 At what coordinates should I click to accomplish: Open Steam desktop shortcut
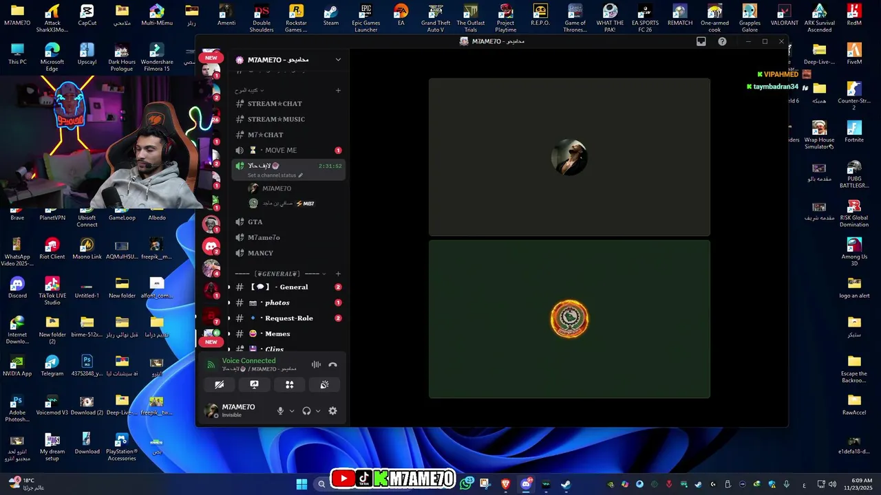pos(331,15)
